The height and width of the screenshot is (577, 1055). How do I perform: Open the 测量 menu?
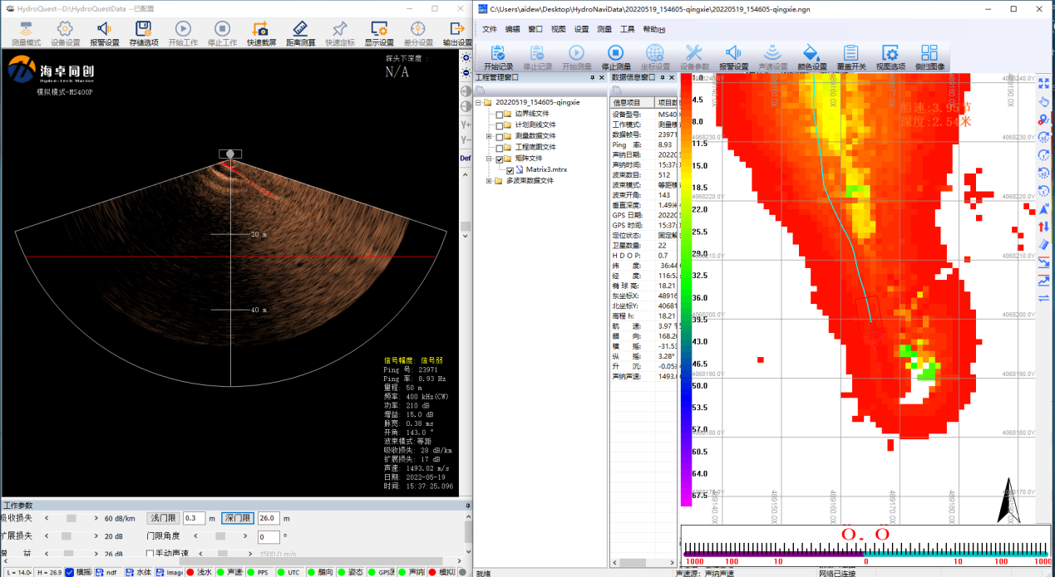coord(604,28)
